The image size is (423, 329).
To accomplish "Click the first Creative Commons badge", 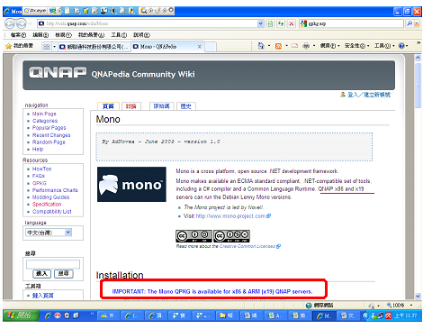I will 193,236.
